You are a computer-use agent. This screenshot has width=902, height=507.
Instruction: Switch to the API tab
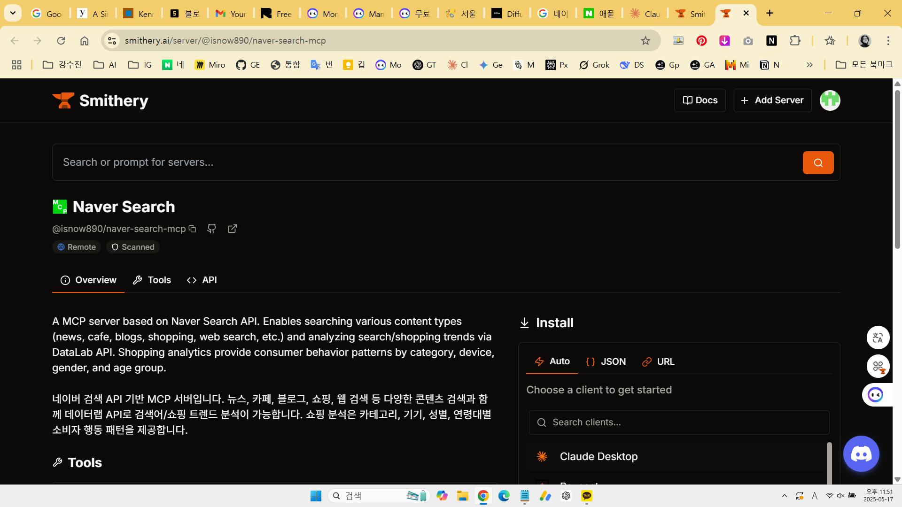point(202,280)
